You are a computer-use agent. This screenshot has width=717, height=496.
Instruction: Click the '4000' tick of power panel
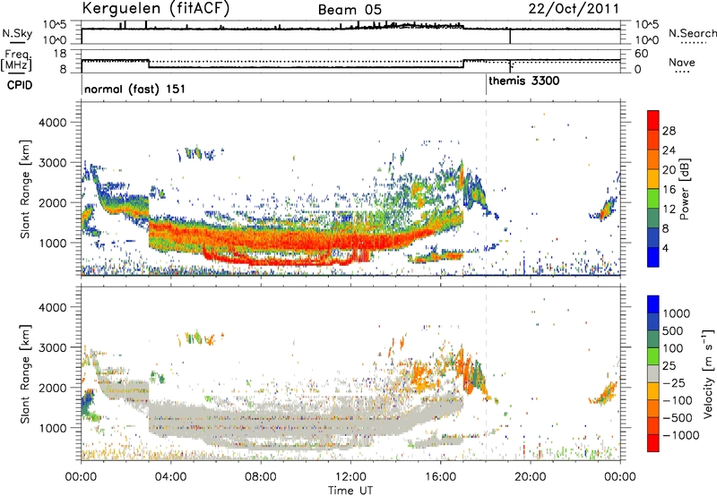[52, 123]
